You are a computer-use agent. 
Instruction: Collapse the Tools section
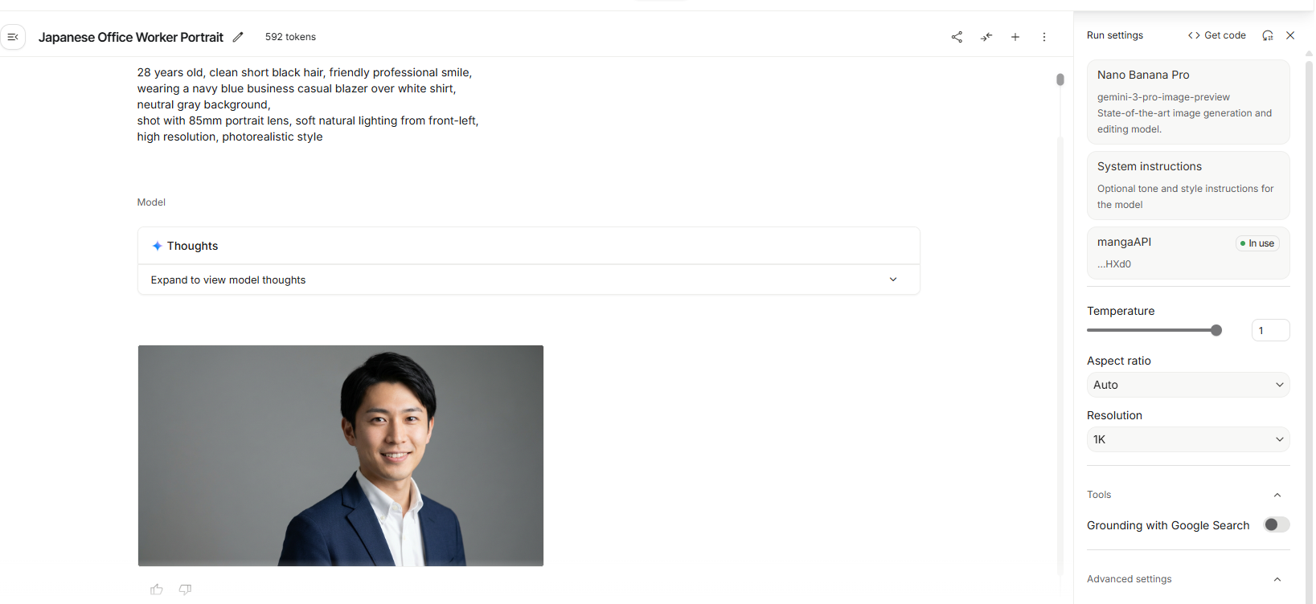point(1277,495)
